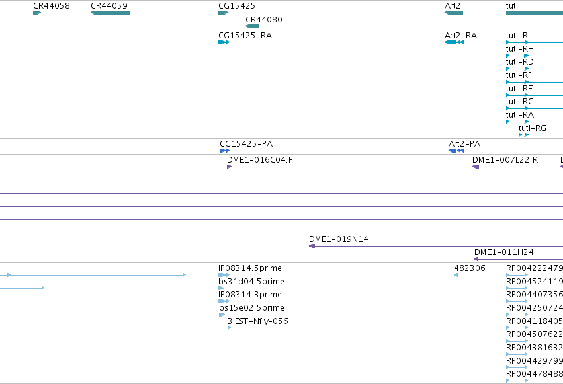The image size is (563, 384).
Task: Select the Art2-RA transcript glyph
Action: [454, 42]
